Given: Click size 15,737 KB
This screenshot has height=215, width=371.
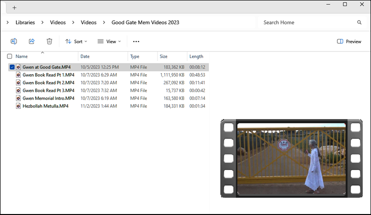Looking at the screenshot, I should coord(175,91).
